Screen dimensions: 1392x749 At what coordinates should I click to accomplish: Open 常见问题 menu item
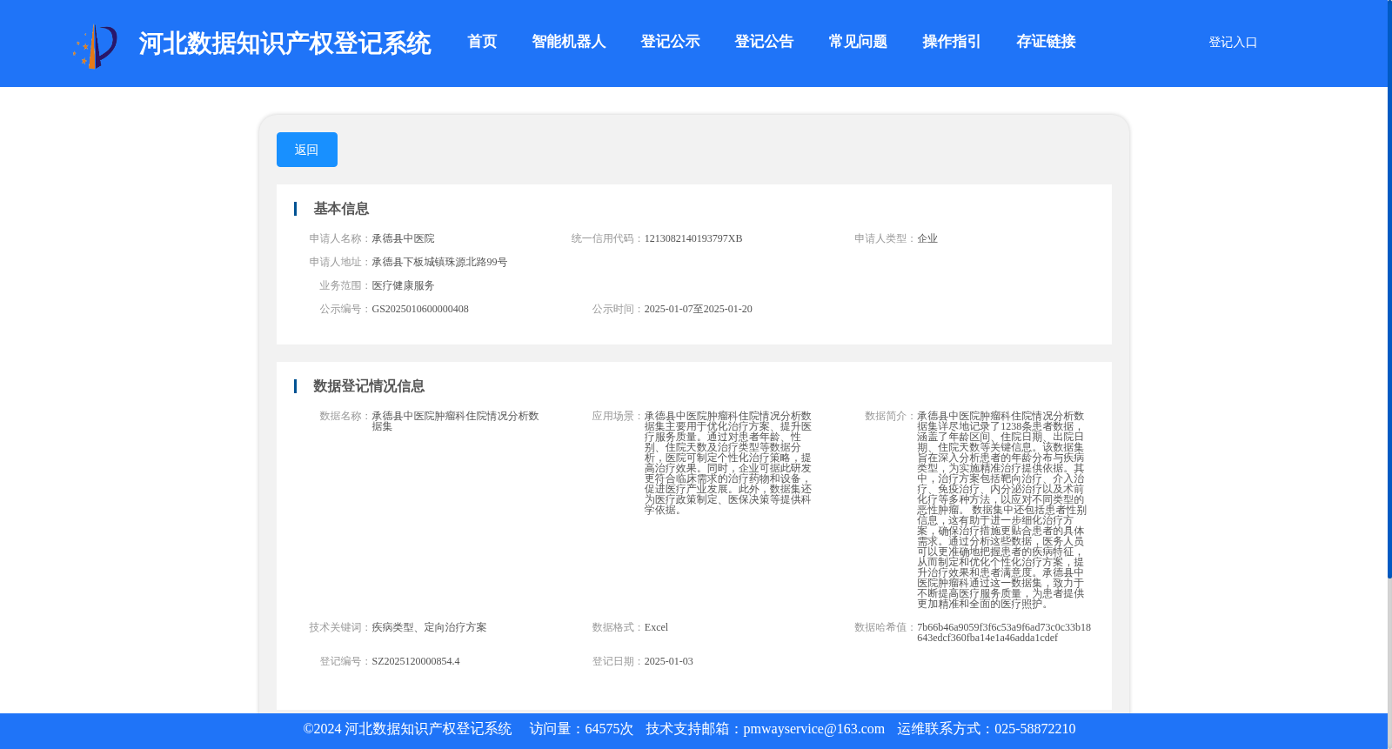pyautogui.click(x=858, y=42)
